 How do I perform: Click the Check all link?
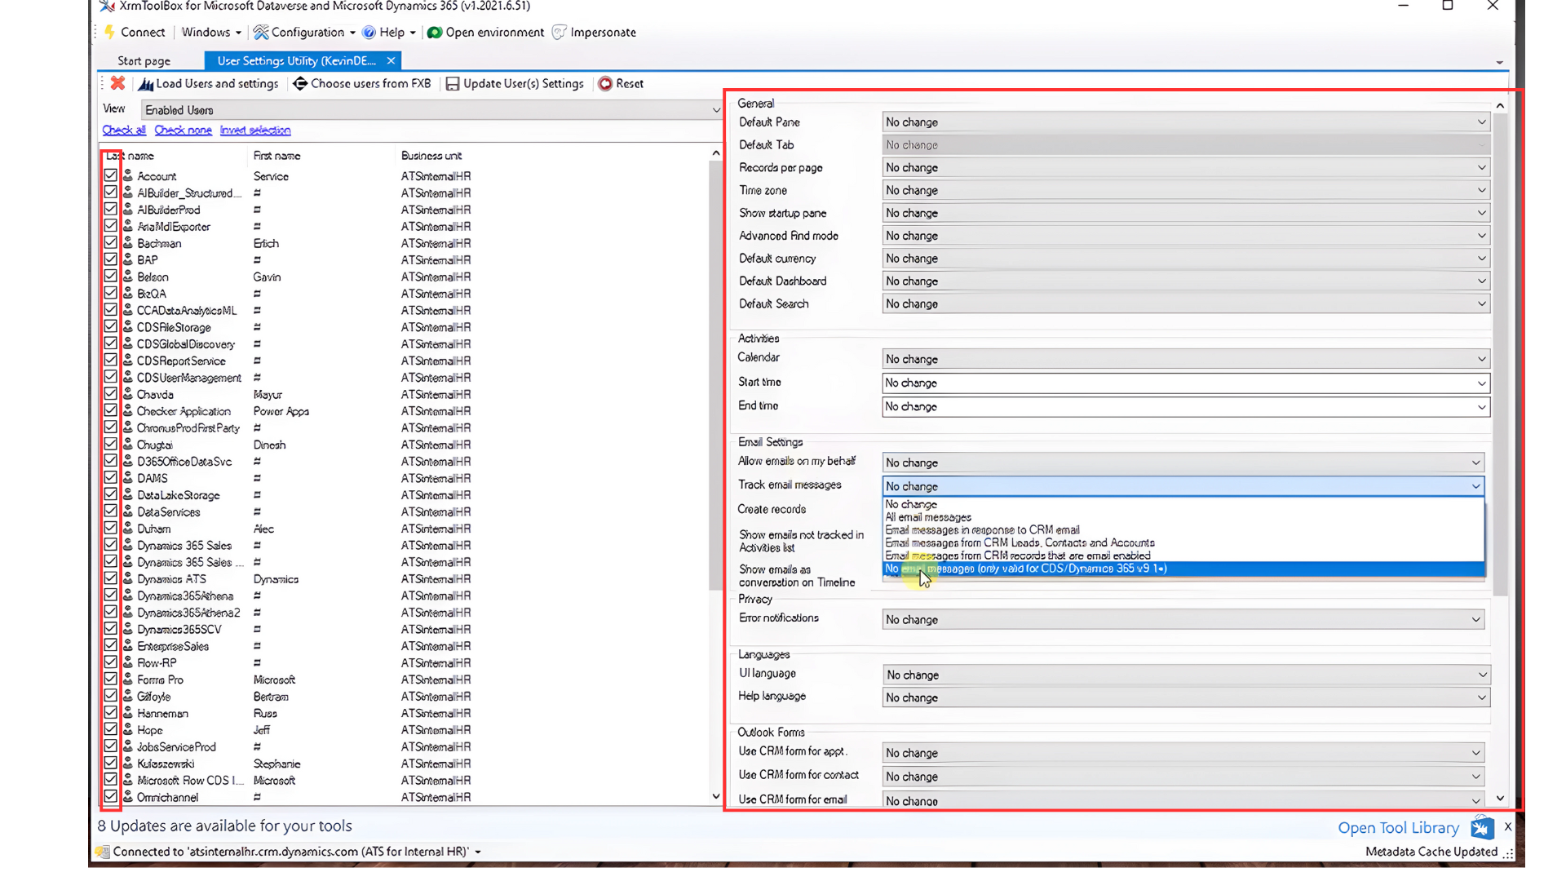click(x=124, y=131)
